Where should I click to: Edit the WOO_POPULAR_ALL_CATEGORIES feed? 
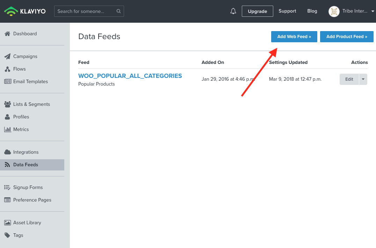(349, 79)
